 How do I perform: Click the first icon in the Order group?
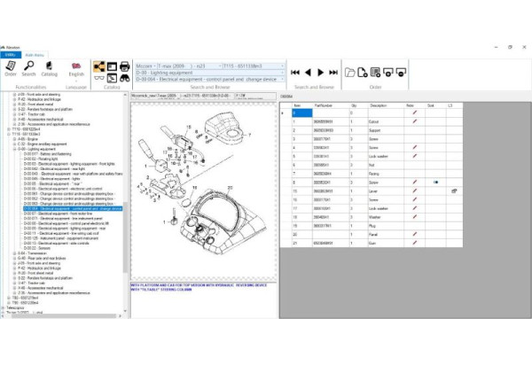click(350, 71)
